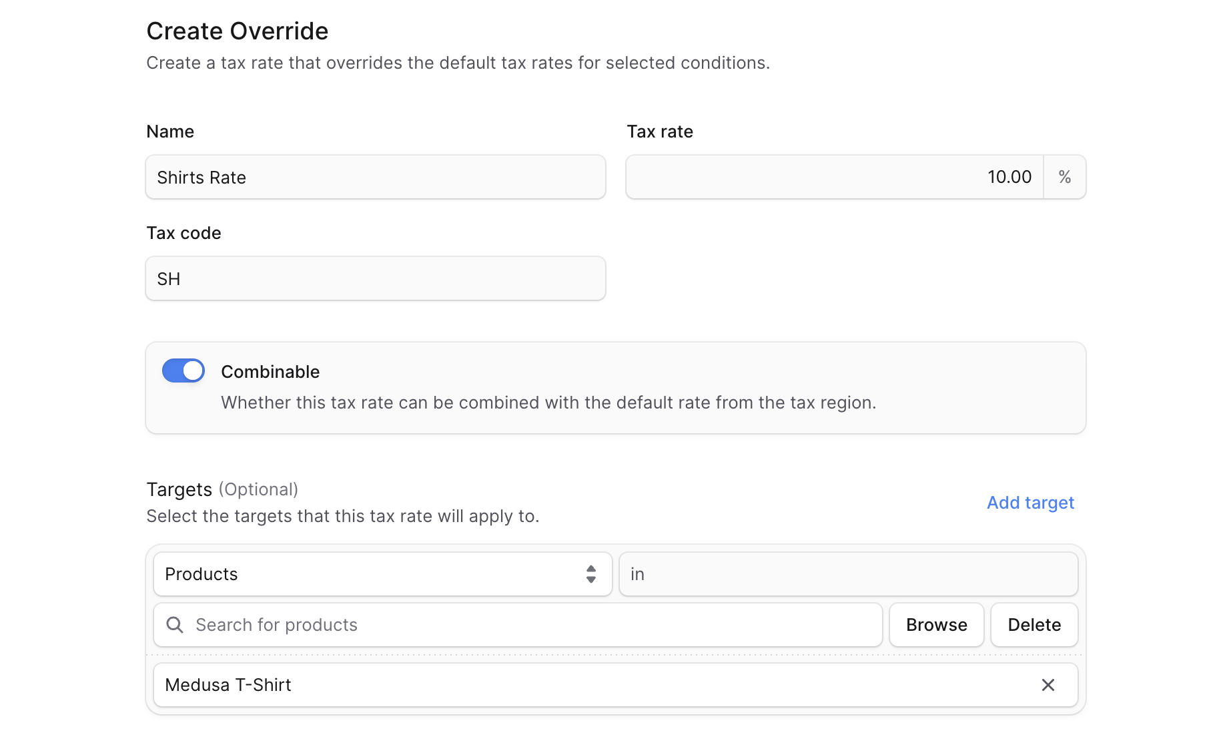Focus the Tax code field

(x=375, y=279)
